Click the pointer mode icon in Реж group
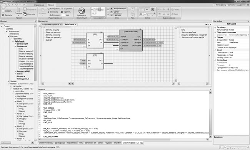 132,8
